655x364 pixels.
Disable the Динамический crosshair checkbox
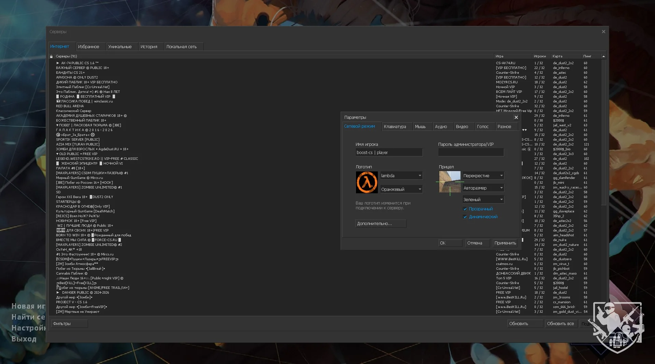tap(465, 217)
